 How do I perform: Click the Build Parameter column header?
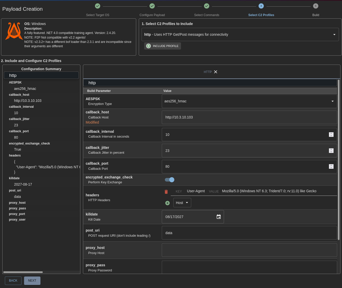point(99,91)
